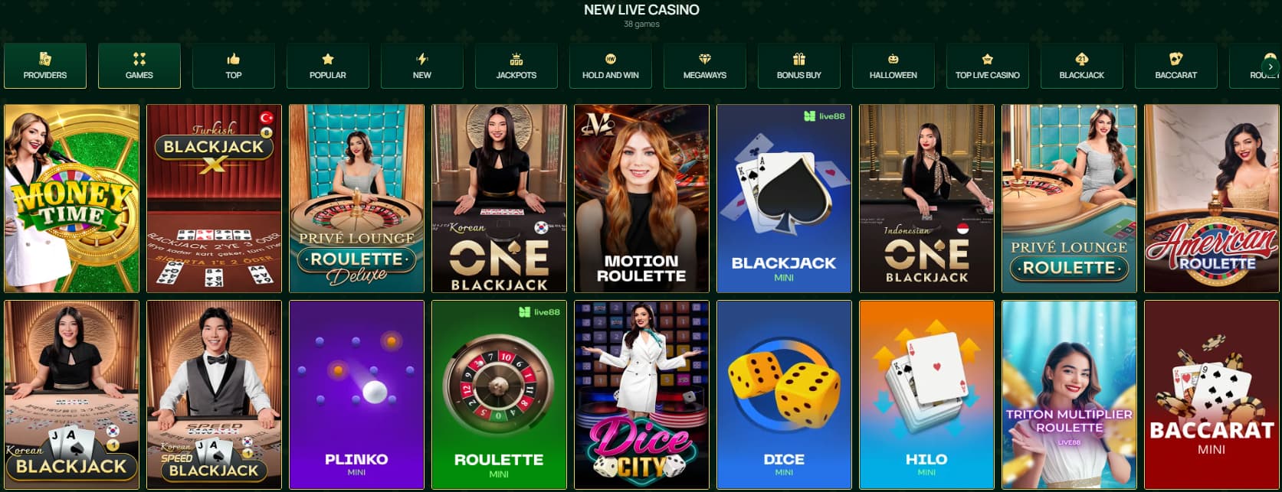Open the Providers category
The image size is (1282, 492).
pyautogui.click(x=45, y=66)
